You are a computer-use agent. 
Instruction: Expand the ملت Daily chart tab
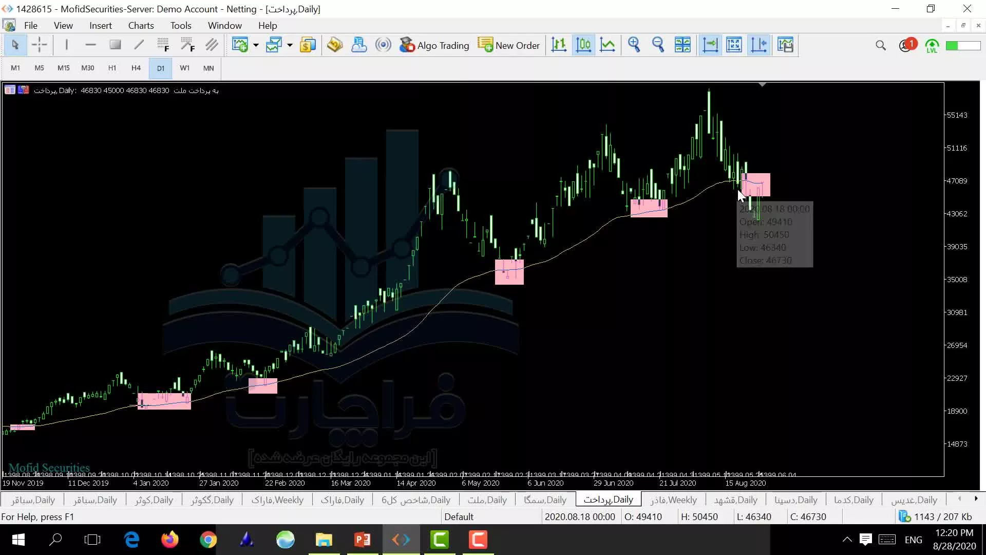click(x=486, y=500)
